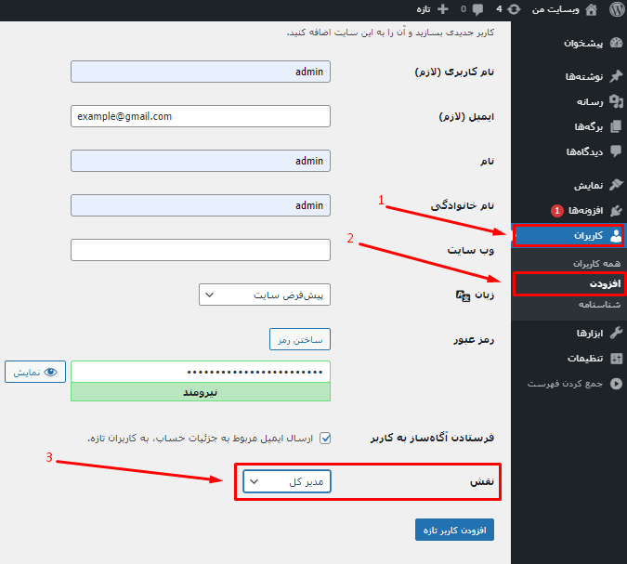The height and width of the screenshot is (564, 627).
Task: Click the WordPress logo icon in admin bar
Action: [x=617, y=9]
